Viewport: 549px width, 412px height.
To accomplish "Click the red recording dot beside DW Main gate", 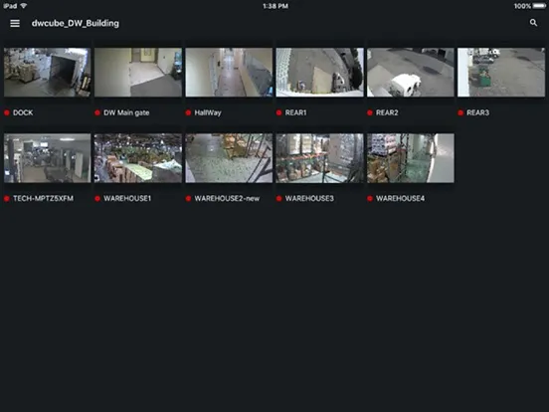I will 97,112.
